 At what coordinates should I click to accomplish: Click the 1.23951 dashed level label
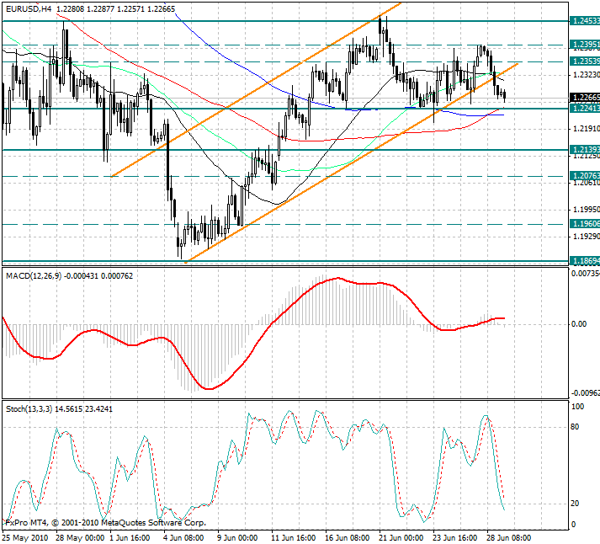tap(584, 44)
